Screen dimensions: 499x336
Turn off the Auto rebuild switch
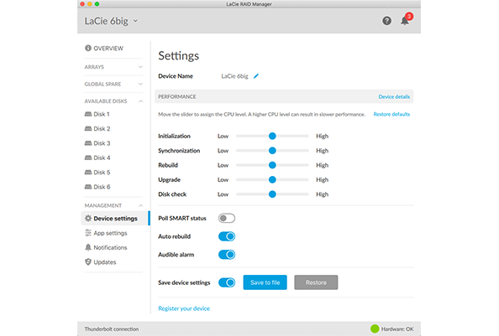(227, 236)
